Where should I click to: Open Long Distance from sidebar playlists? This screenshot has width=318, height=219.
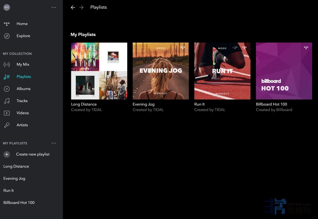(16, 167)
